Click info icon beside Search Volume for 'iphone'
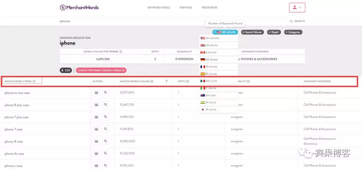 tap(121, 52)
